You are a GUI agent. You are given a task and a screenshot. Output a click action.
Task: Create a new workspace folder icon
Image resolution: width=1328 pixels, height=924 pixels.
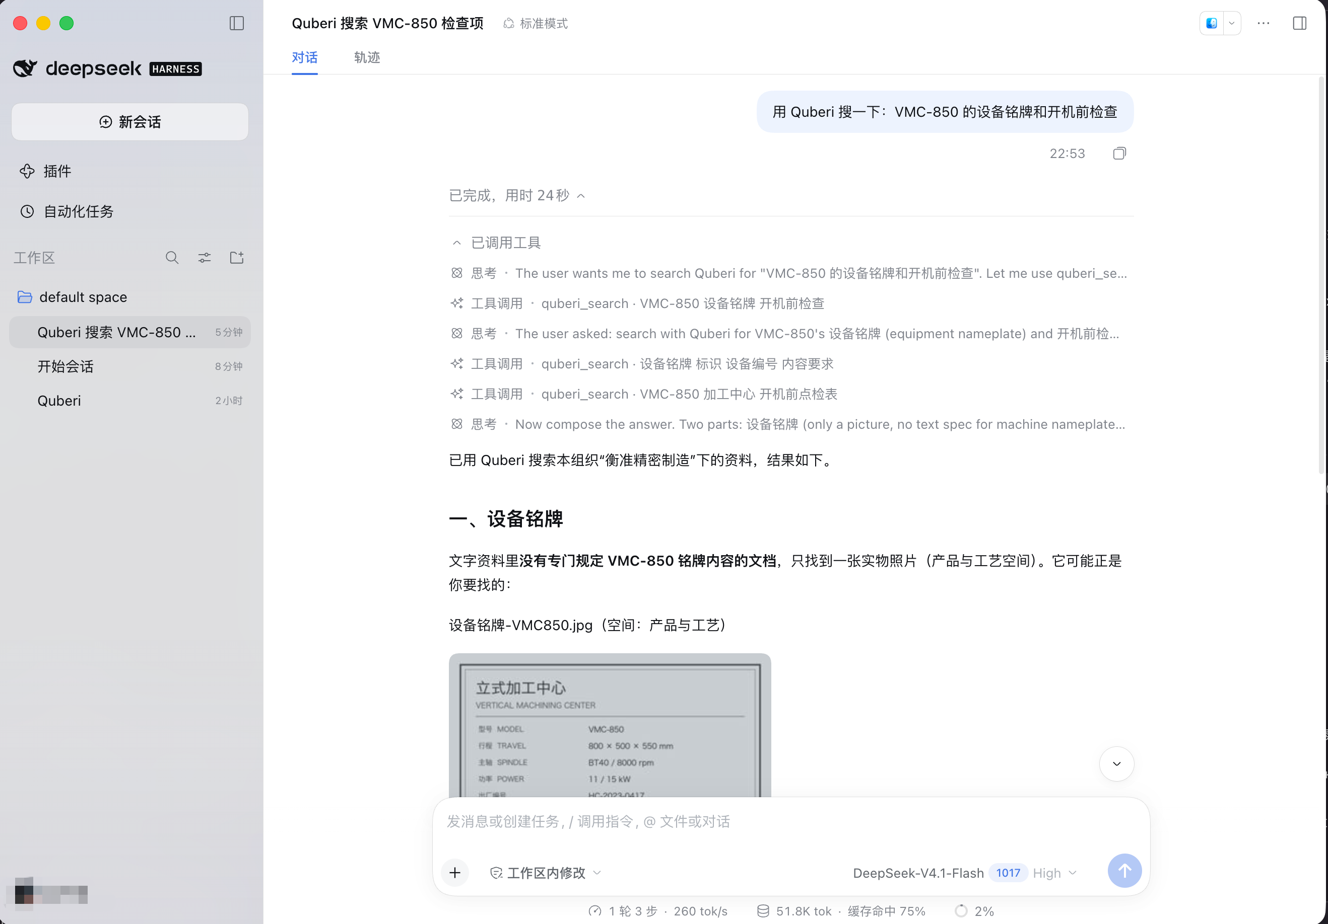pyautogui.click(x=237, y=258)
